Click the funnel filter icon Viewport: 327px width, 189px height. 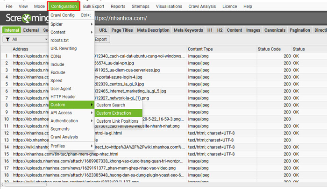pyautogui.click(x=7, y=39)
